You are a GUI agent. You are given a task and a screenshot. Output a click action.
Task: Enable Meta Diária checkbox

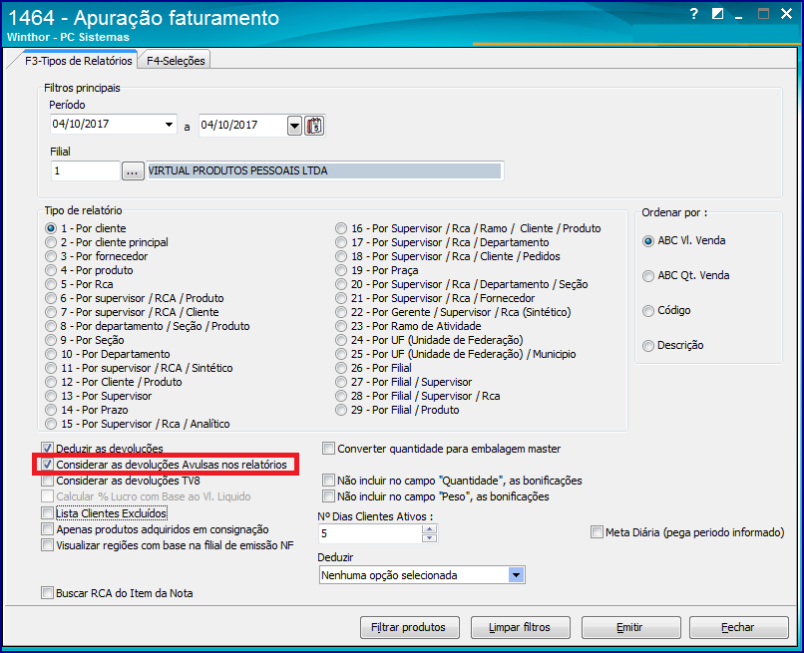tap(597, 532)
